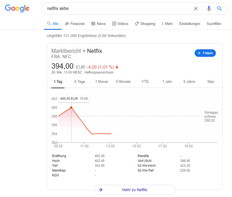This screenshot has width=232, height=197.
Task: Click the Rendite label
Action: click(x=143, y=156)
